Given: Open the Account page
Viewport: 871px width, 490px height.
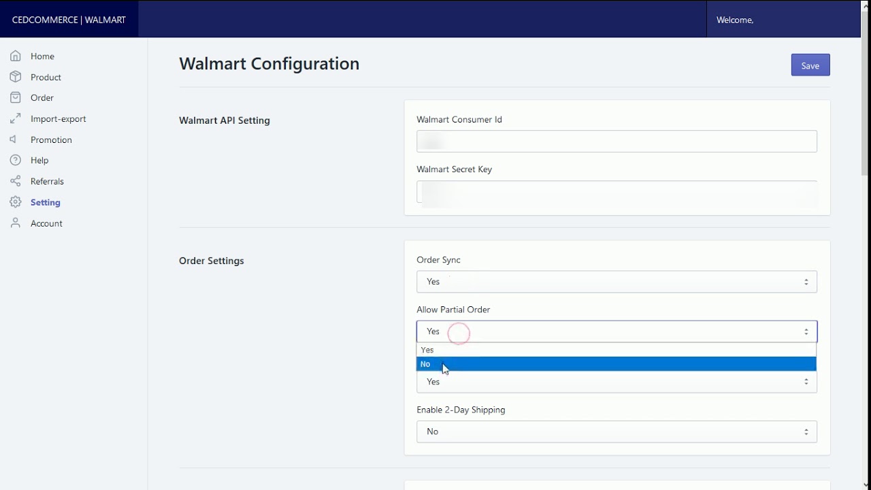Looking at the screenshot, I should tap(46, 224).
